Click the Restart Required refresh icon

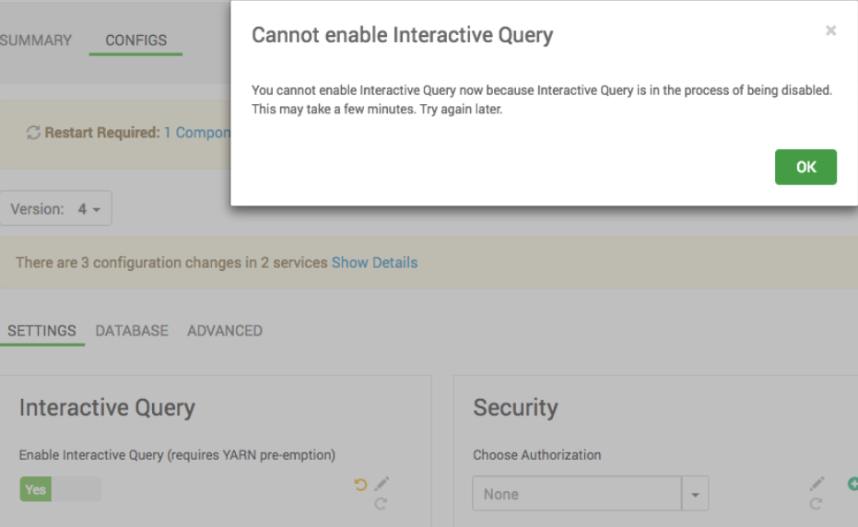point(33,133)
